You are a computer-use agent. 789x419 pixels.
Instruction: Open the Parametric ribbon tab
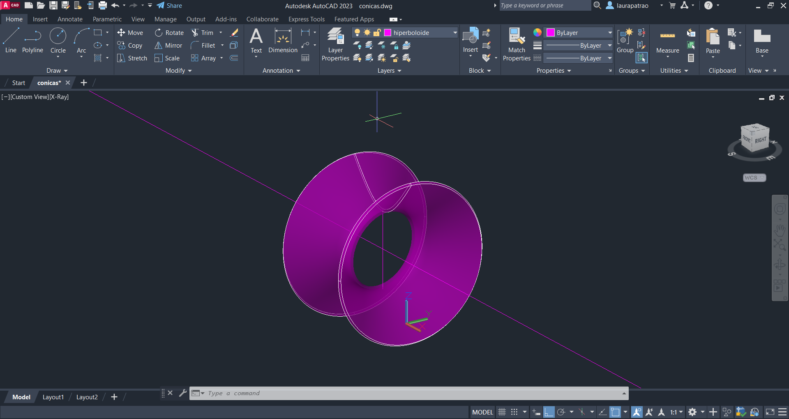107,19
